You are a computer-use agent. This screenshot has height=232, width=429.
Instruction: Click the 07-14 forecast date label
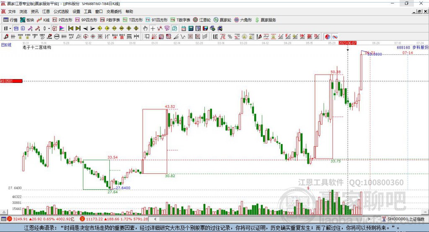408,53
